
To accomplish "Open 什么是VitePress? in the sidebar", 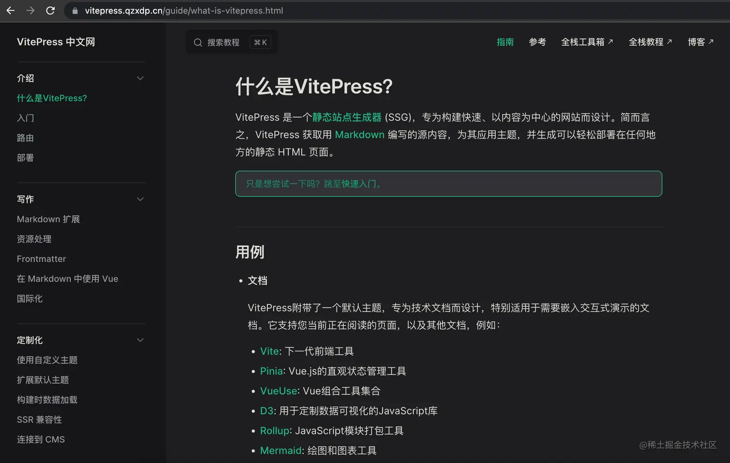I will tap(52, 98).
